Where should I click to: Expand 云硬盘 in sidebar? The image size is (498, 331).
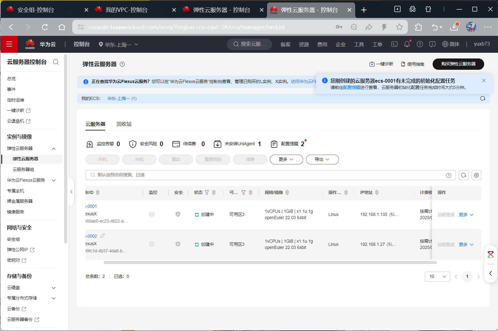pyautogui.click(x=54, y=288)
